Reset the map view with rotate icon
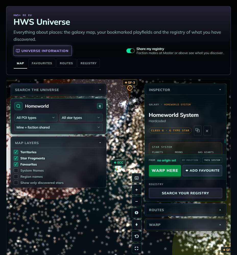Screen dimensions: 237x255 [136, 236]
